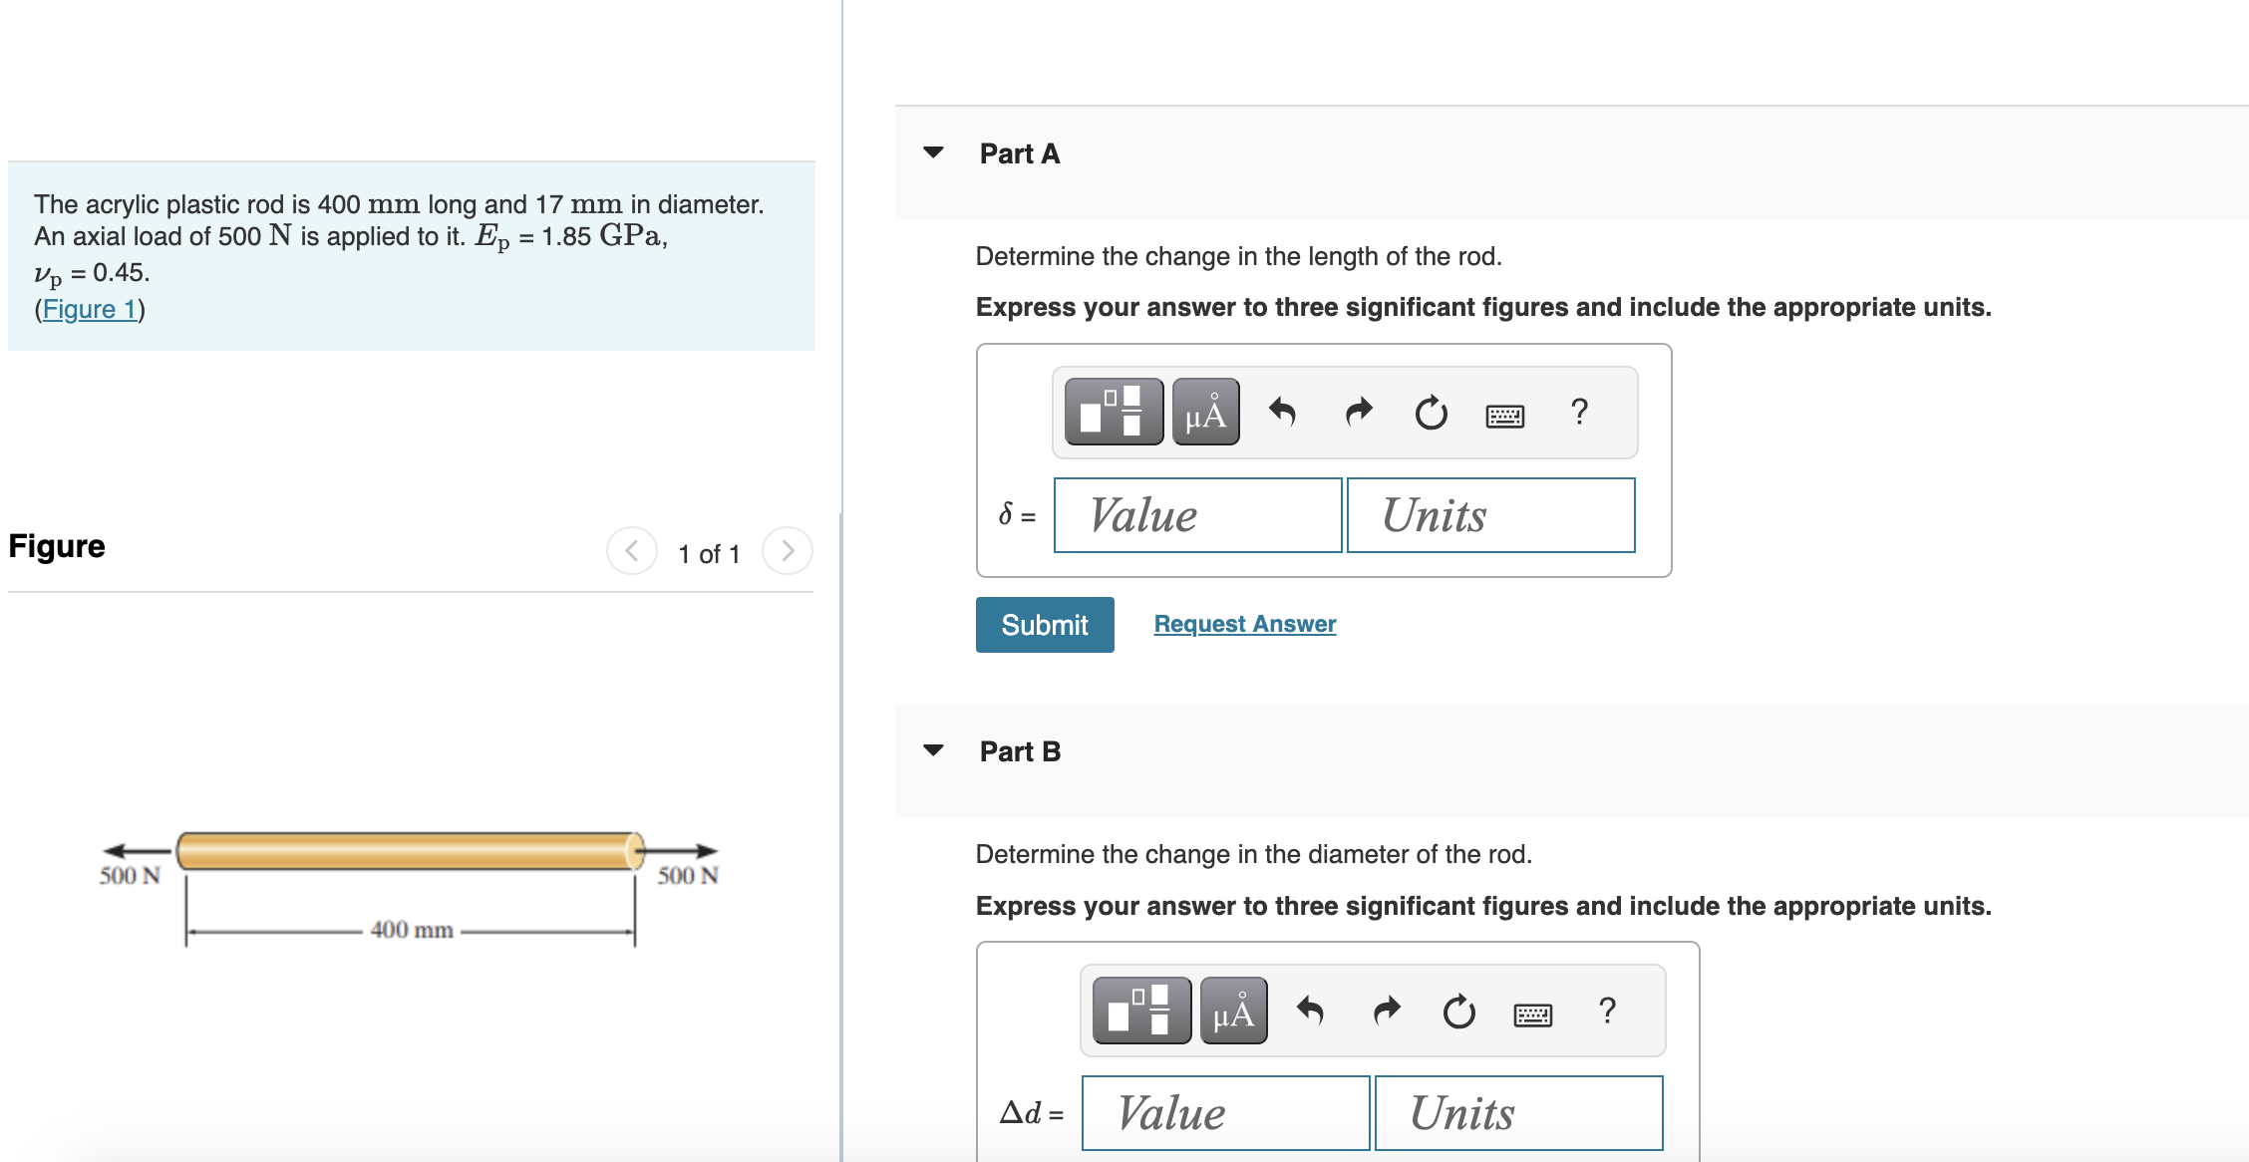The width and height of the screenshot is (2249, 1162).
Task: Submit the Part A answer
Action: tap(1045, 625)
